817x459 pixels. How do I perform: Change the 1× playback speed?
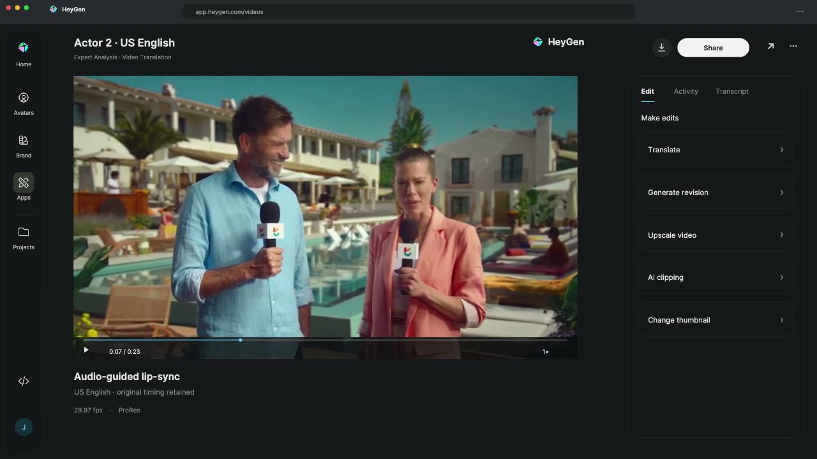[x=546, y=352]
